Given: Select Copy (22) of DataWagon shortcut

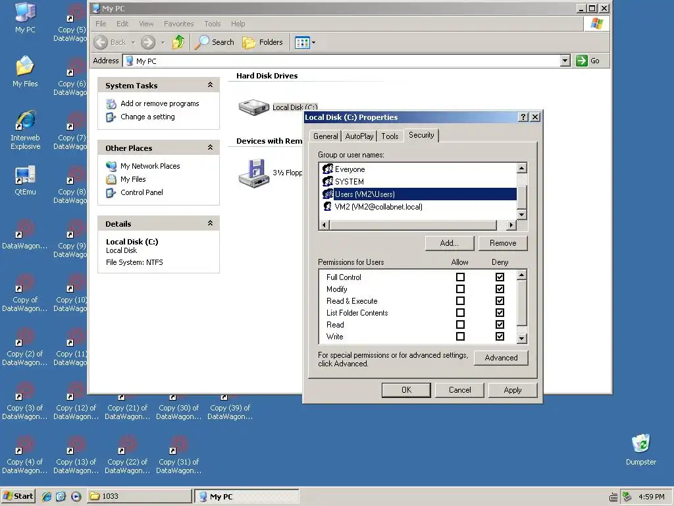Looking at the screenshot, I should pos(127,455).
